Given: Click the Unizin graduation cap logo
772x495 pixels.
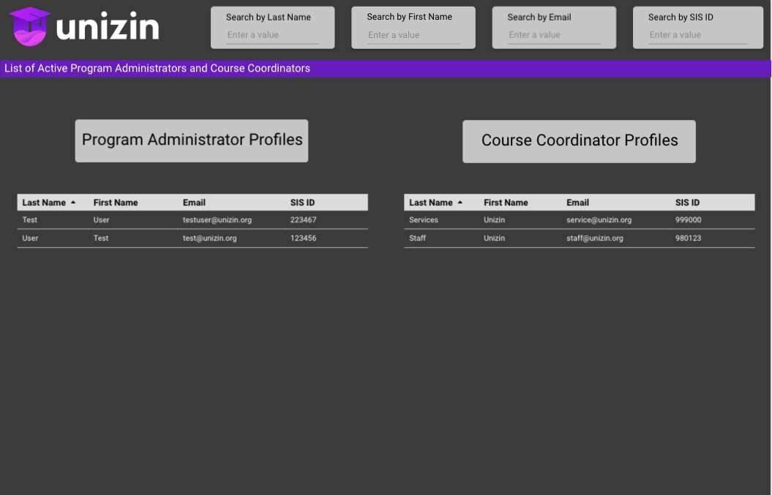Looking at the screenshot, I should [x=30, y=26].
